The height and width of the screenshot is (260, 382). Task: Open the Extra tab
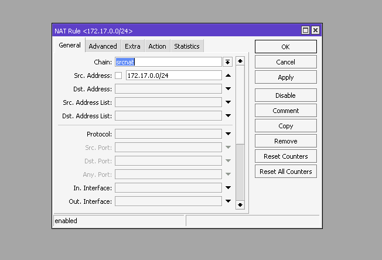tap(132, 46)
